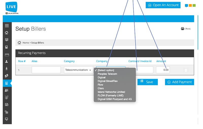Click the Alias input field
The height and width of the screenshot is (129, 203).
(46, 70)
